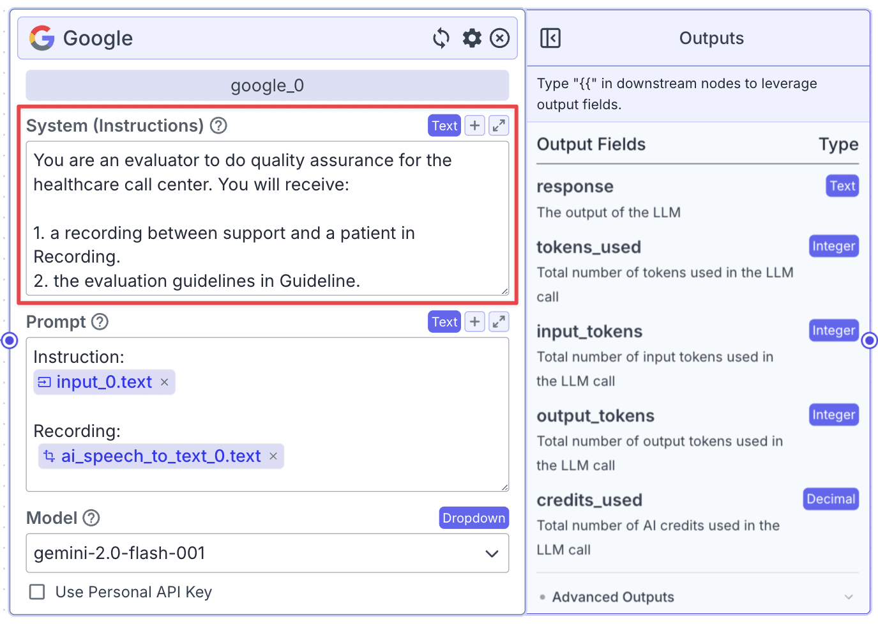Expand the Prompt editor to full size
Screen dimensions: 878x628
(499, 322)
